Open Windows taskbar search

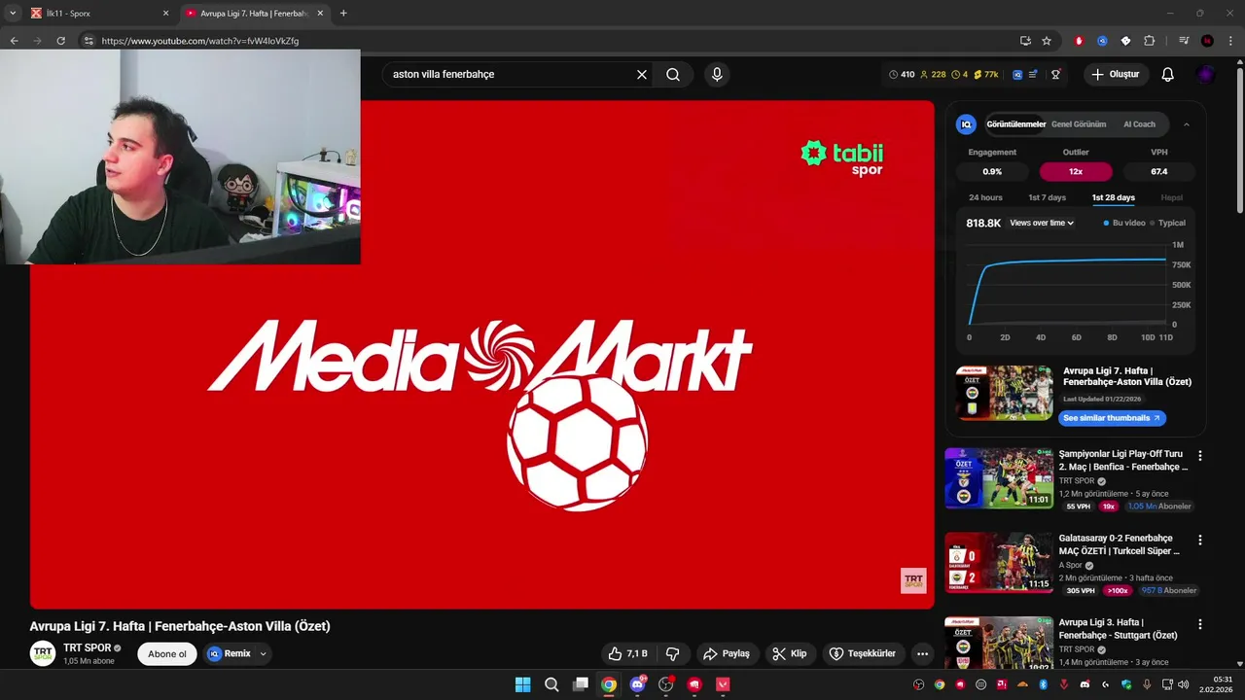pos(551,684)
